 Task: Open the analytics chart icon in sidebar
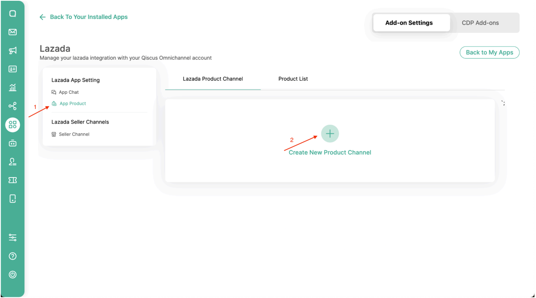(x=12, y=88)
